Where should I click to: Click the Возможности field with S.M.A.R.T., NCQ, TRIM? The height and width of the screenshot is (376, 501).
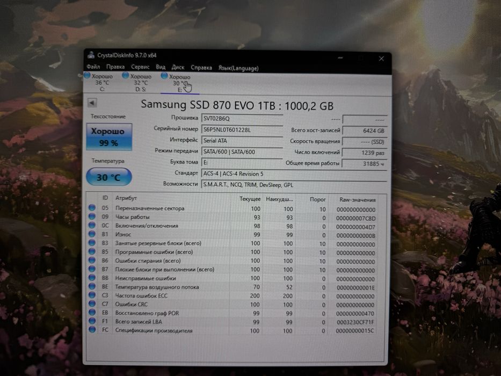click(294, 185)
